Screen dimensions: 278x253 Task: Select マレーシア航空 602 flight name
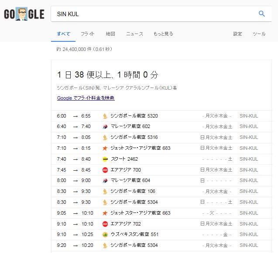tap(130, 126)
